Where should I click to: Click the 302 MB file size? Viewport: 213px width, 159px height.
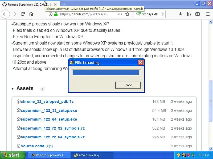coord(158,128)
